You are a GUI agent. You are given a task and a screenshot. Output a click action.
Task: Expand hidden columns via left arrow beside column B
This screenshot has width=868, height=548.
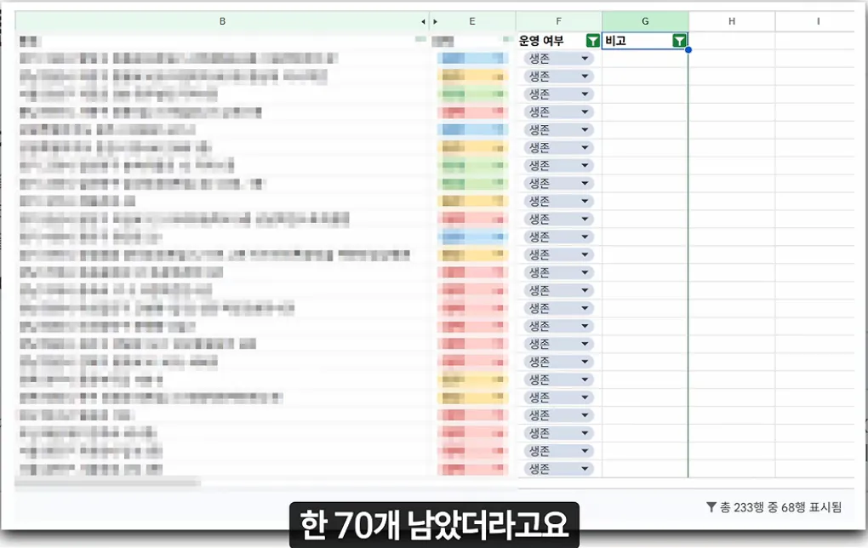coord(423,21)
